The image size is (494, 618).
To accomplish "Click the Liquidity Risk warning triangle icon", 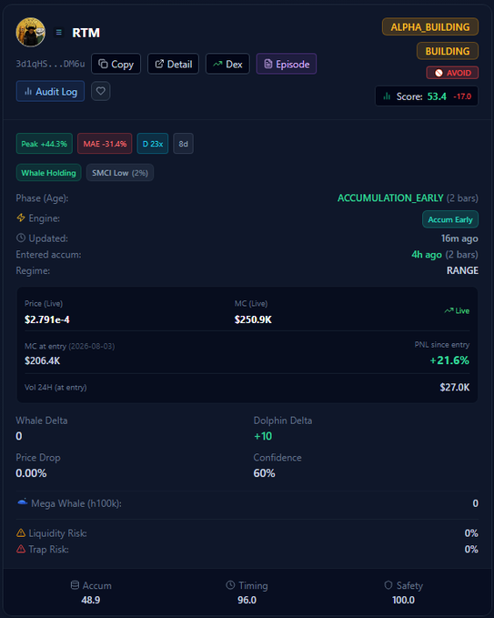I will [x=21, y=532].
